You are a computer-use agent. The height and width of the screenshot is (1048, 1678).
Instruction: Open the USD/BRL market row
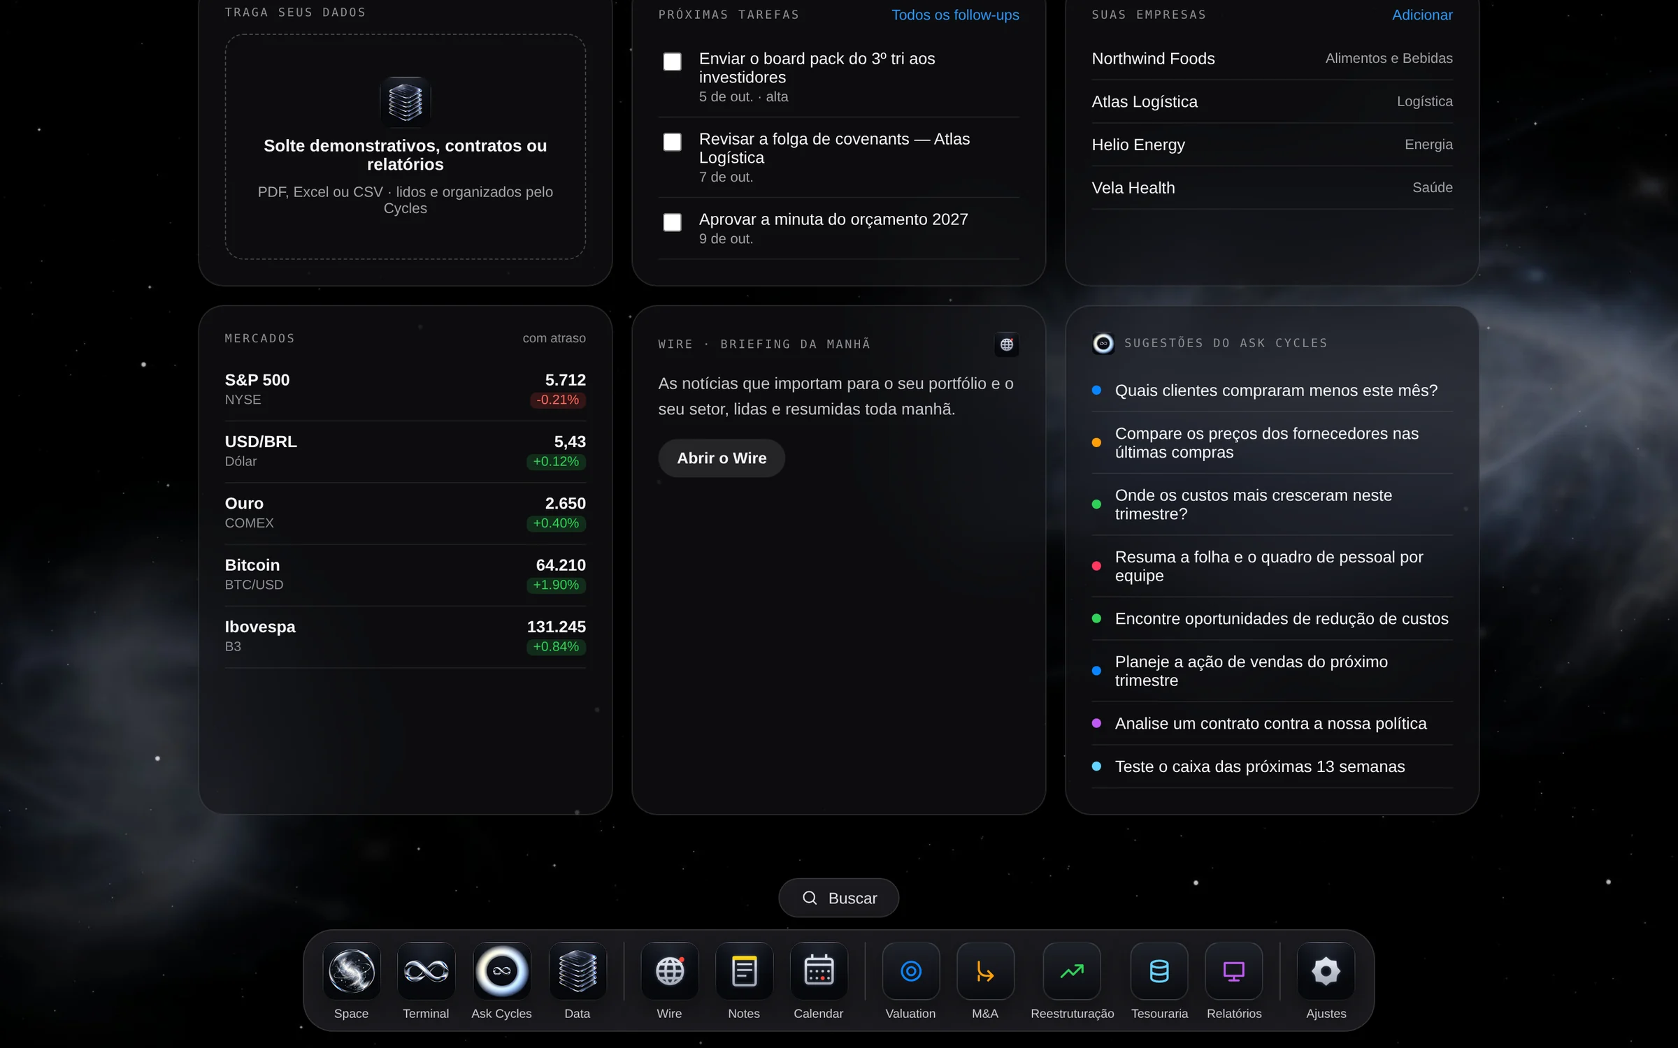(x=406, y=451)
